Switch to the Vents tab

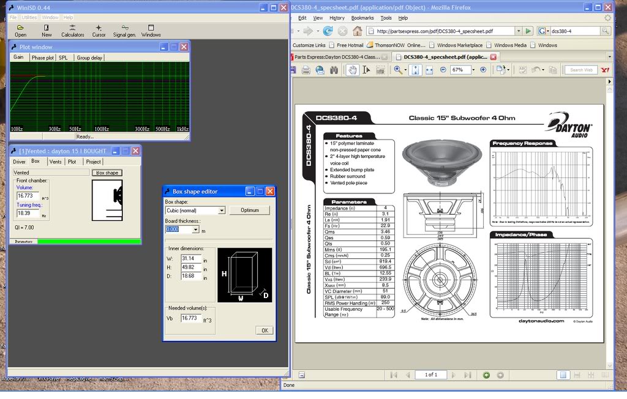coord(55,162)
